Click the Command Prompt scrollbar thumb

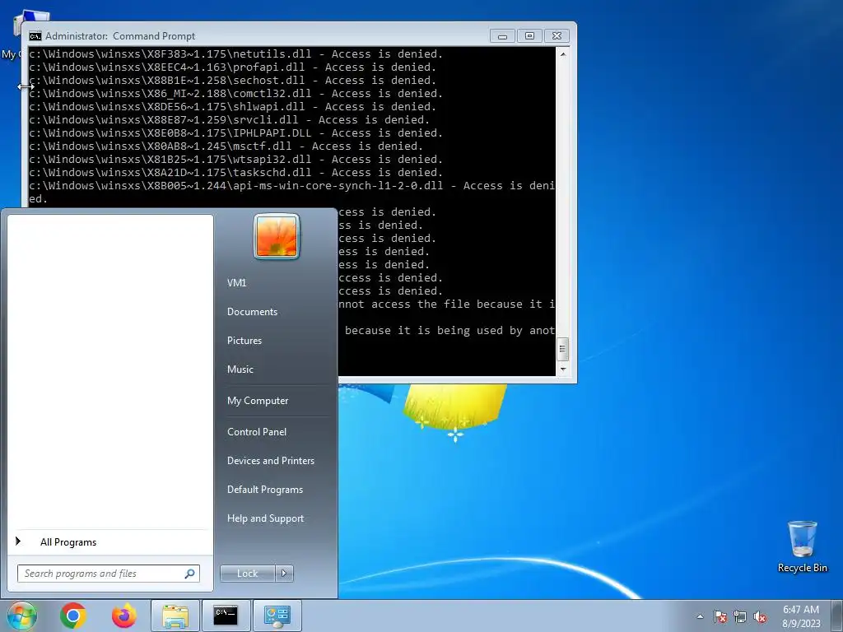[x=563, y=349]
